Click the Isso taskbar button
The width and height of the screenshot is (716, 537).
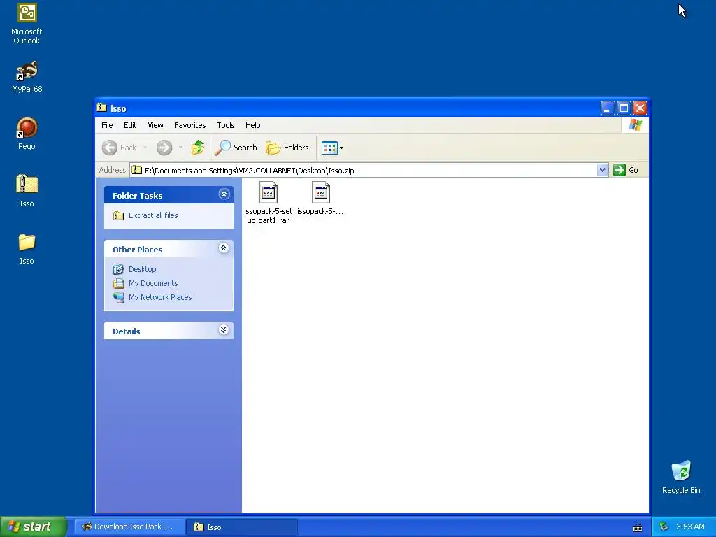(242, 527)
